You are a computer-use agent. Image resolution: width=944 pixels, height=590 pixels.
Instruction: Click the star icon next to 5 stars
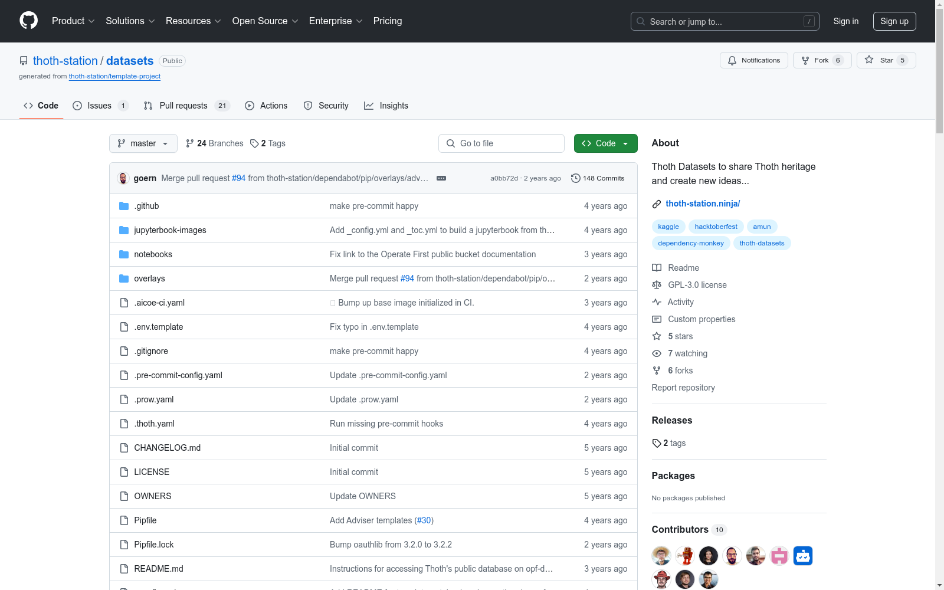point(657,336)
